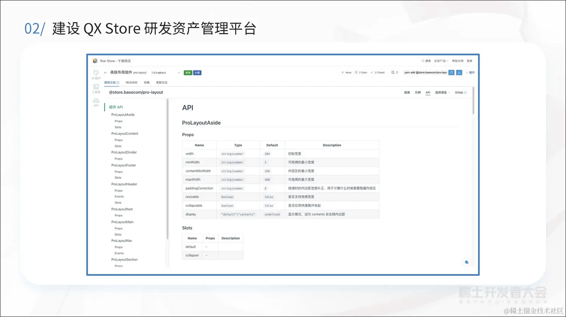Click the paddingCorrection row name
The image size is (566, 317).
pyautogui.click(x=199, y=188)
